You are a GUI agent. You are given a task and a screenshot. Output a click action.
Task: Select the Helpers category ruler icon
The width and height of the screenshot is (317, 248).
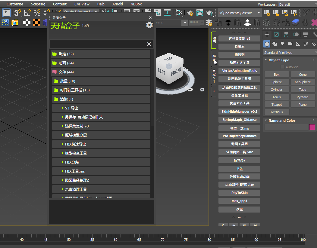[298, 44]
